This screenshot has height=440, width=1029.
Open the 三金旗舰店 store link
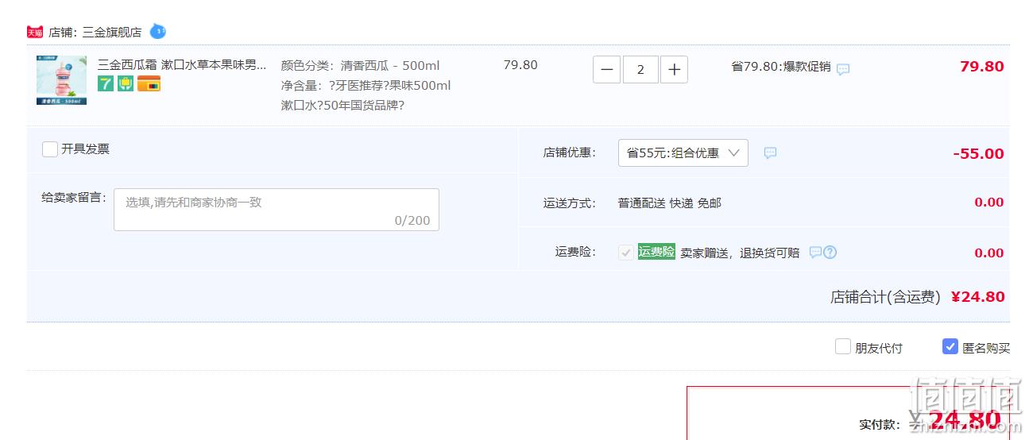(112, 33)
